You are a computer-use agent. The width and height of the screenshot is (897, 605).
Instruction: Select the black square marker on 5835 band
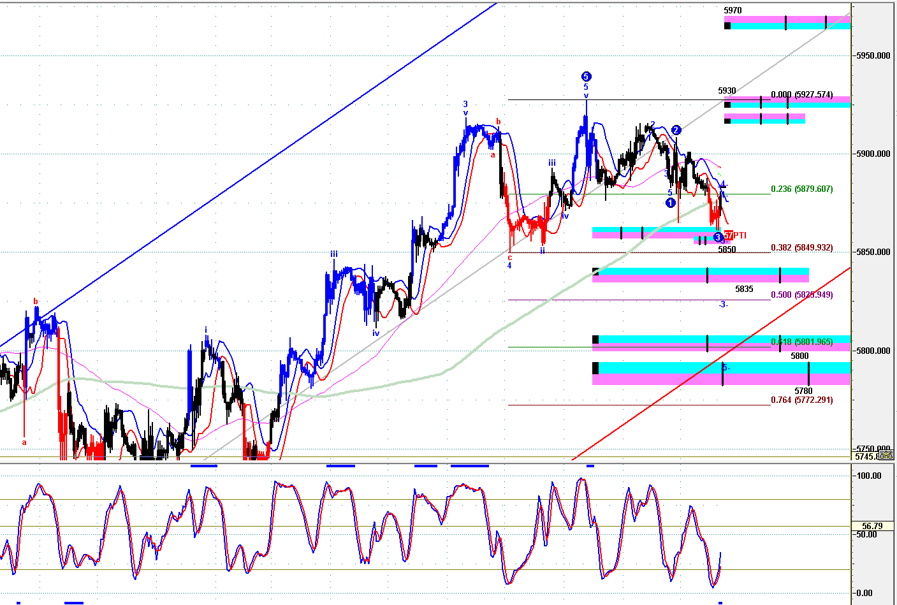[x=595, y=272]
